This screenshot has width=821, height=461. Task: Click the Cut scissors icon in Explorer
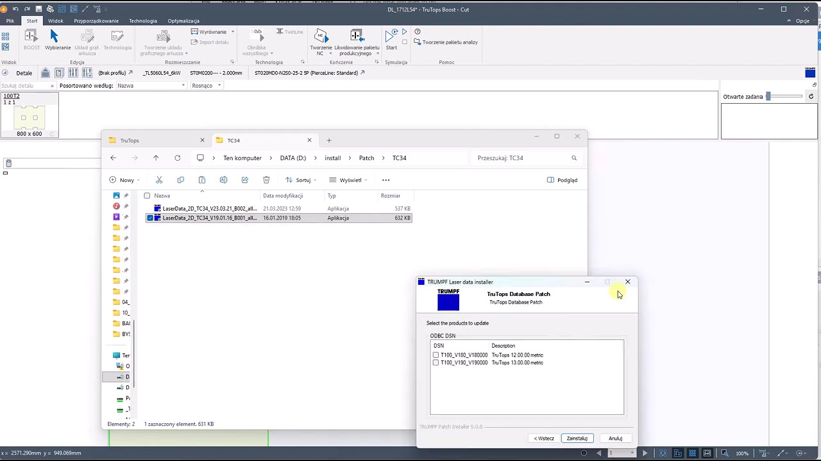tap(159, 180)
